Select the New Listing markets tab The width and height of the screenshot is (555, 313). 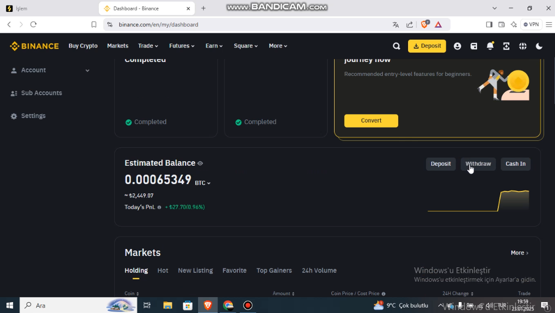click(x=195, y=270)
